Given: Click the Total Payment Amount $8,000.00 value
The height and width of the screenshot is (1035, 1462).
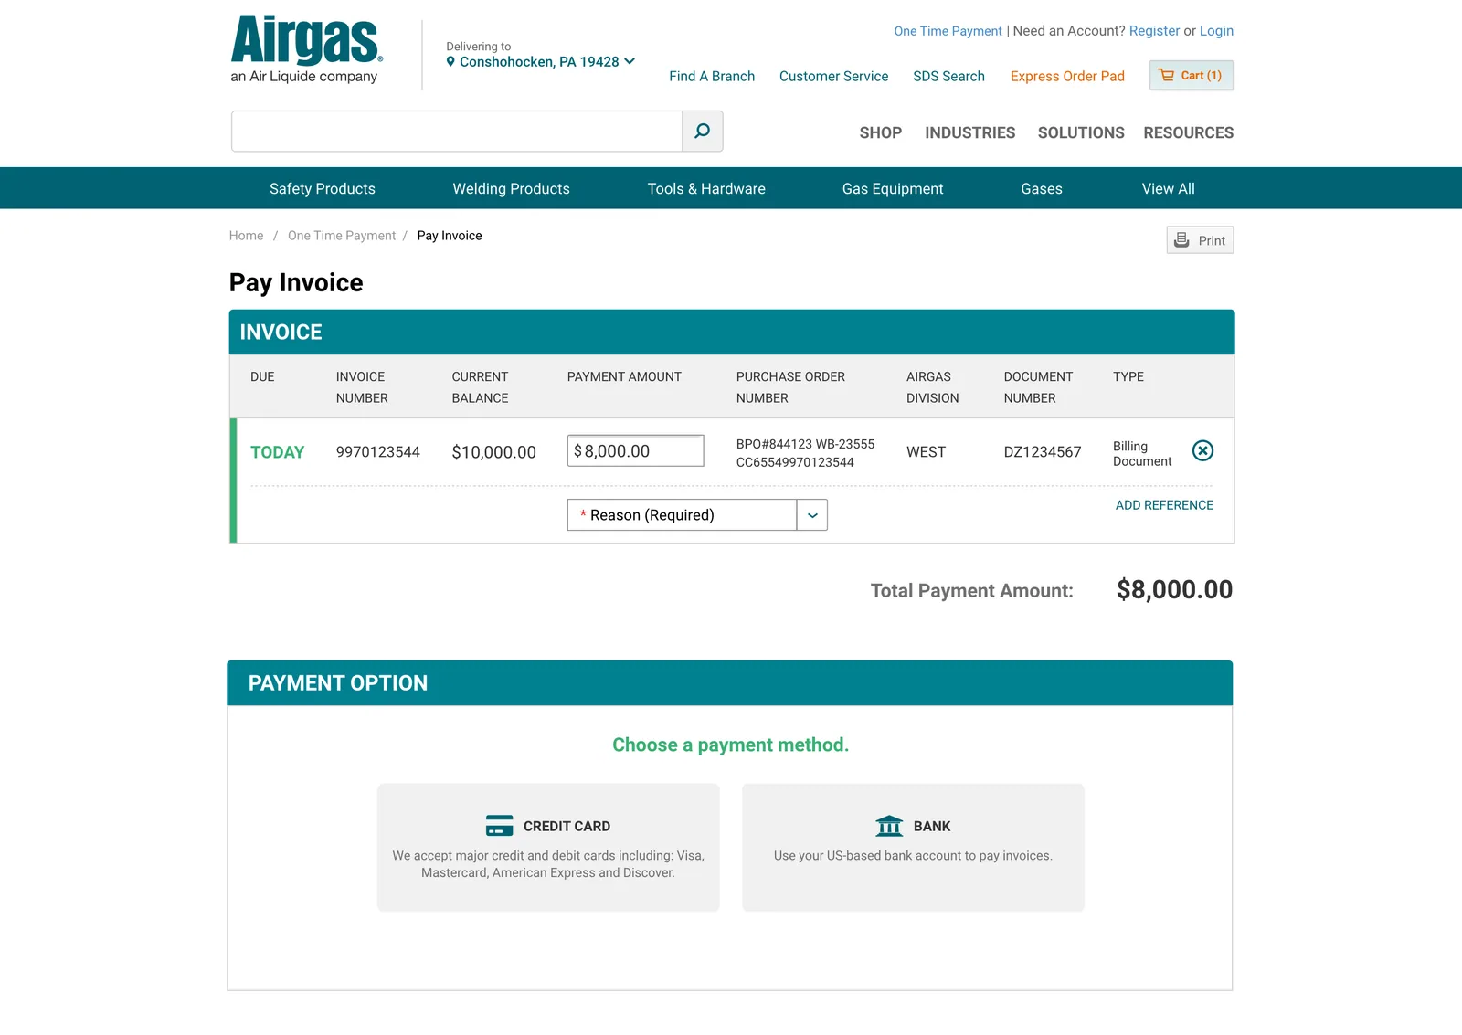Looking at the screenshot, I should 1174,589.
